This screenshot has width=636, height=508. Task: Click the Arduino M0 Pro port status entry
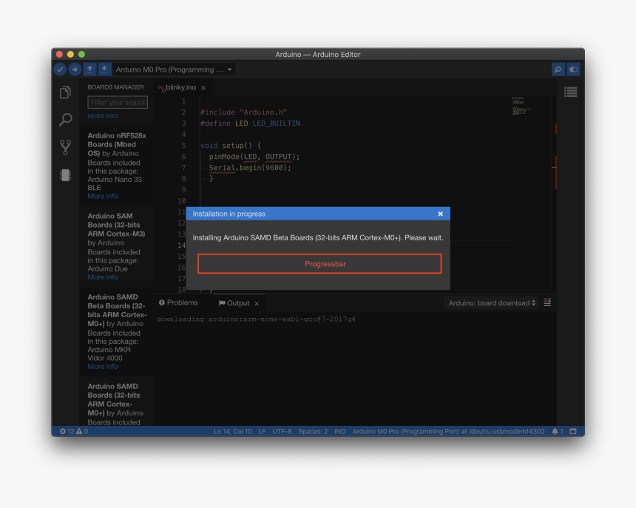point(448,431)
